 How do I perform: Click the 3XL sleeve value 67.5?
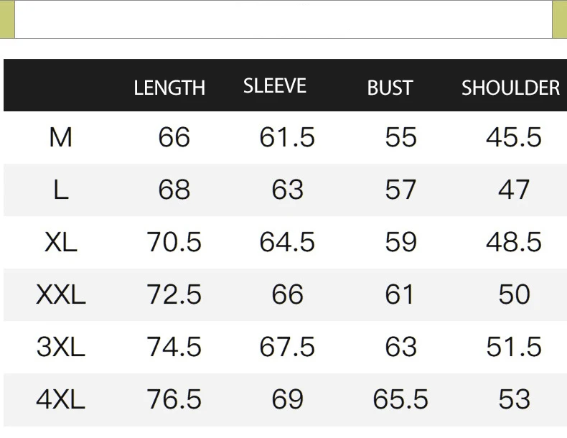287,347
